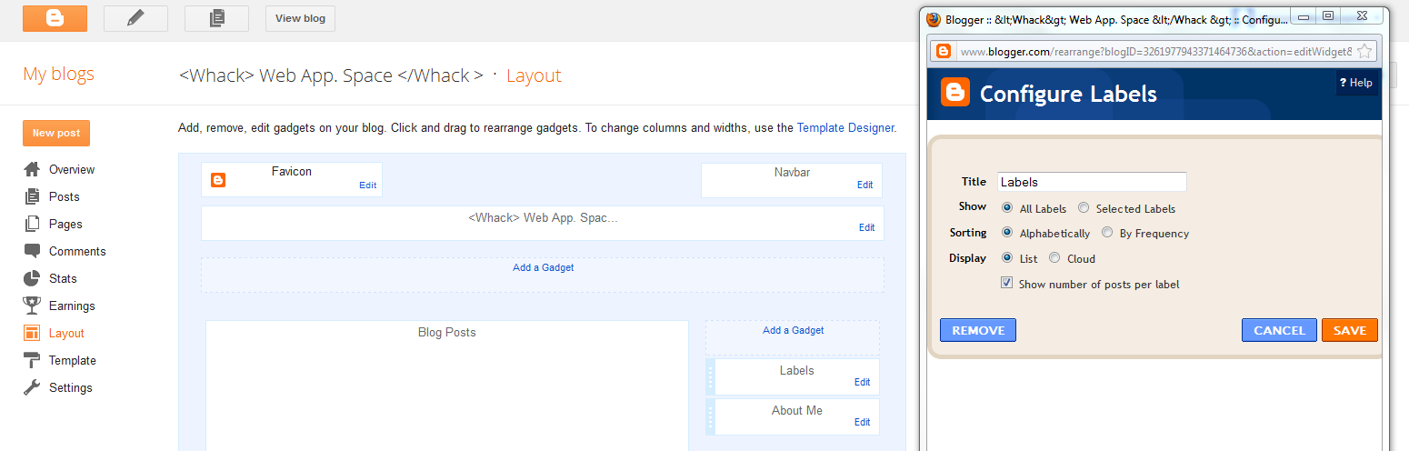Select Posts icon in sidebar

(x=32, y=196)
